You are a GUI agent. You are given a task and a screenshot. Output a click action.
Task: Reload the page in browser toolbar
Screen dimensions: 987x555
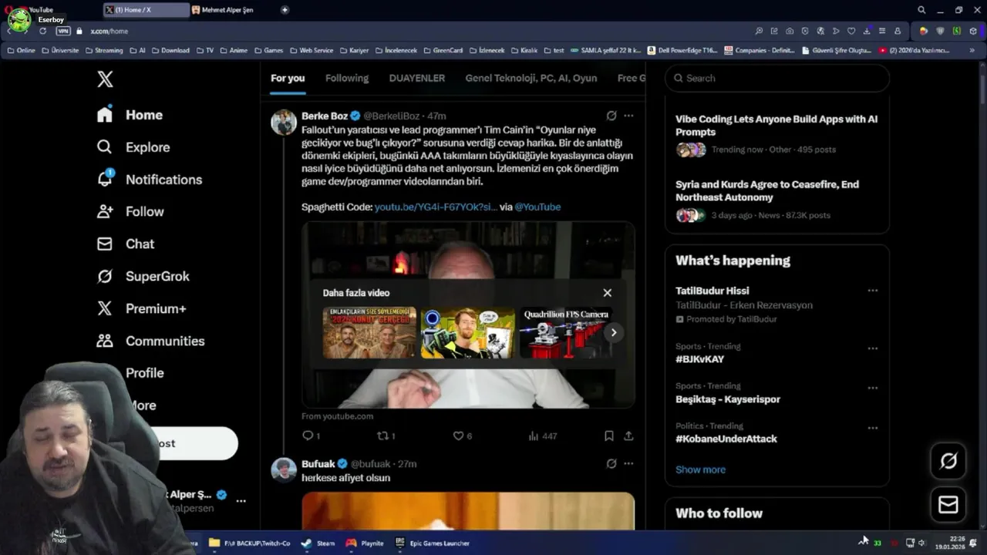[42, 31]
